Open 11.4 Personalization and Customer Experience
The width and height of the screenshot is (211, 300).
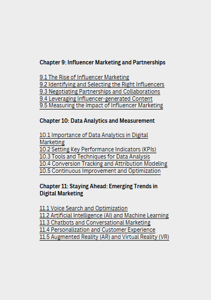(98, 230)
